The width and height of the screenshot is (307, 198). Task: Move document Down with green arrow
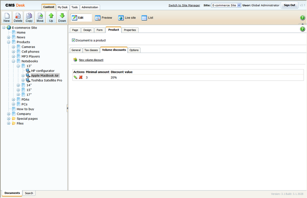pyautogui.click(x=62, y=17)
